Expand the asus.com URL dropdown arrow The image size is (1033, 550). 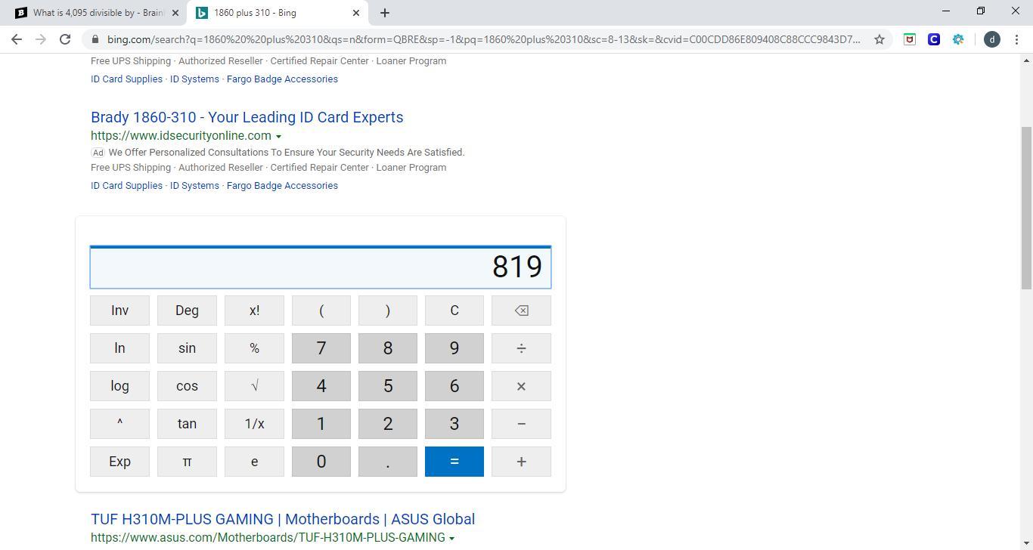451,539
